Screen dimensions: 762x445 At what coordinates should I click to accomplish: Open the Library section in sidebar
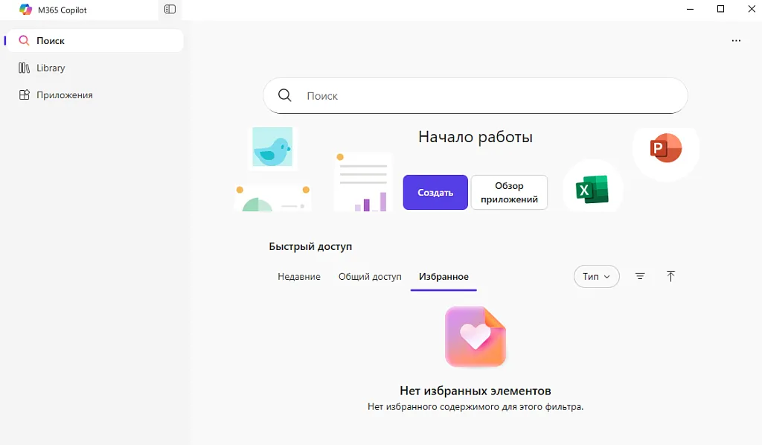click(x=52, y=68)
